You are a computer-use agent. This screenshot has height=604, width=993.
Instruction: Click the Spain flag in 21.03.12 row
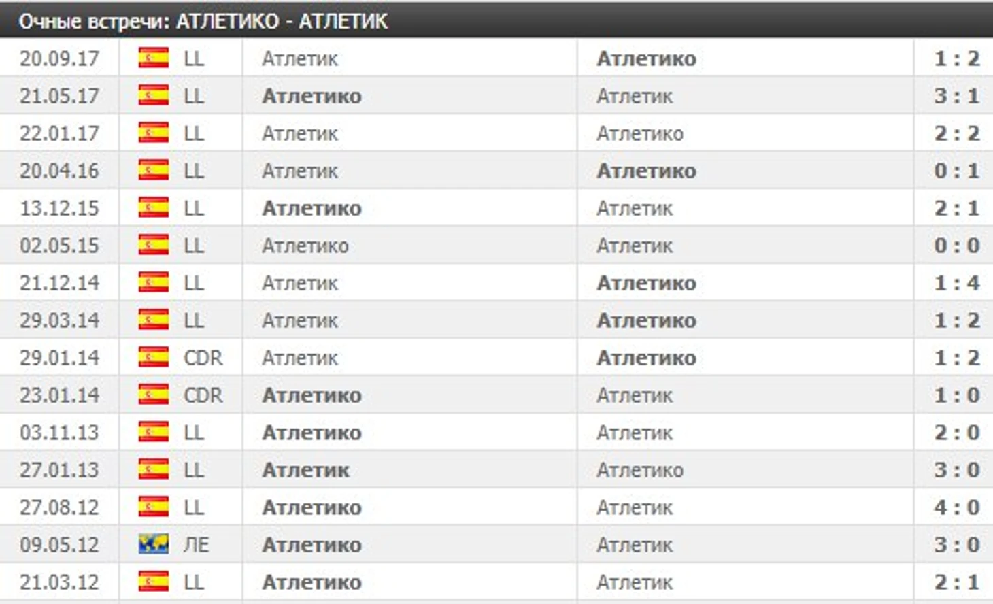[153, 582]
